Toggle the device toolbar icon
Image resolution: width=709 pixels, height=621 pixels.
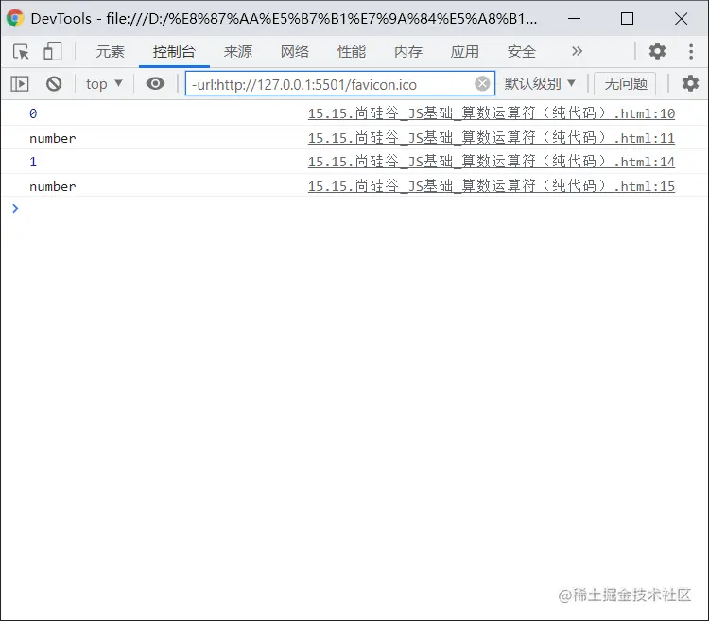coord(52,52)
